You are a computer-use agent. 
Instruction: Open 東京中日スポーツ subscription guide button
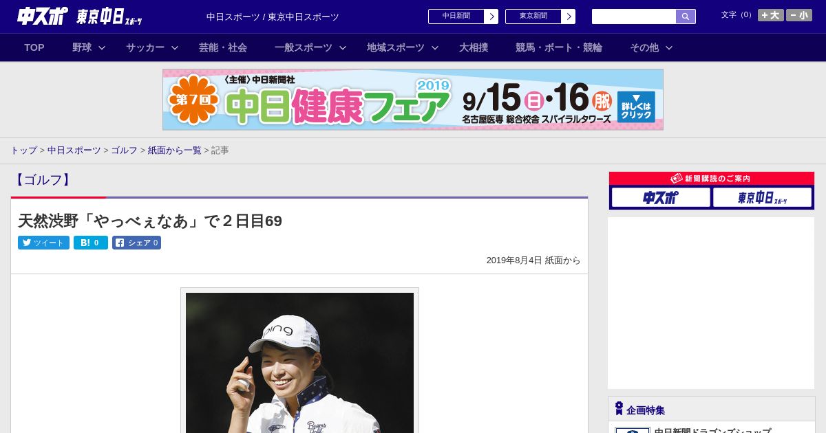pos(762,197)
